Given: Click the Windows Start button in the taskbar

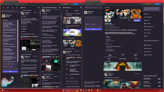Looking at the screenshot, I should (63, 90).
